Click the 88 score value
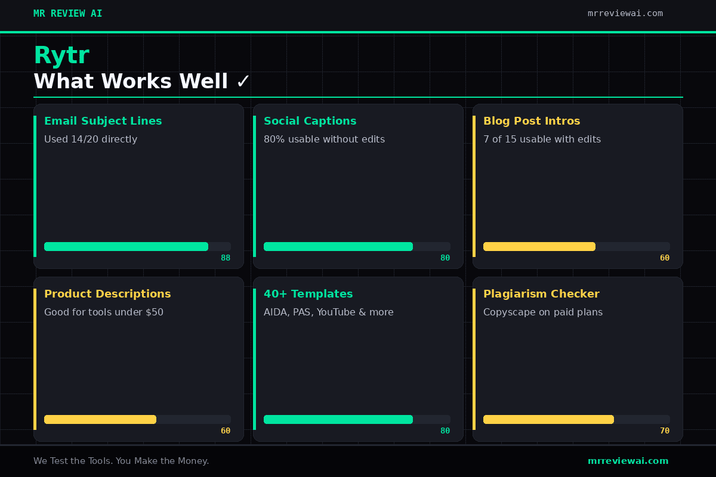 [226, 258]
